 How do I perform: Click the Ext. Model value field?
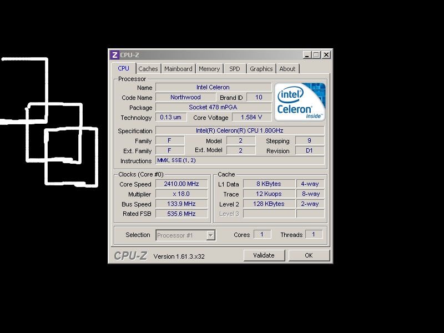tap(241, 150)
